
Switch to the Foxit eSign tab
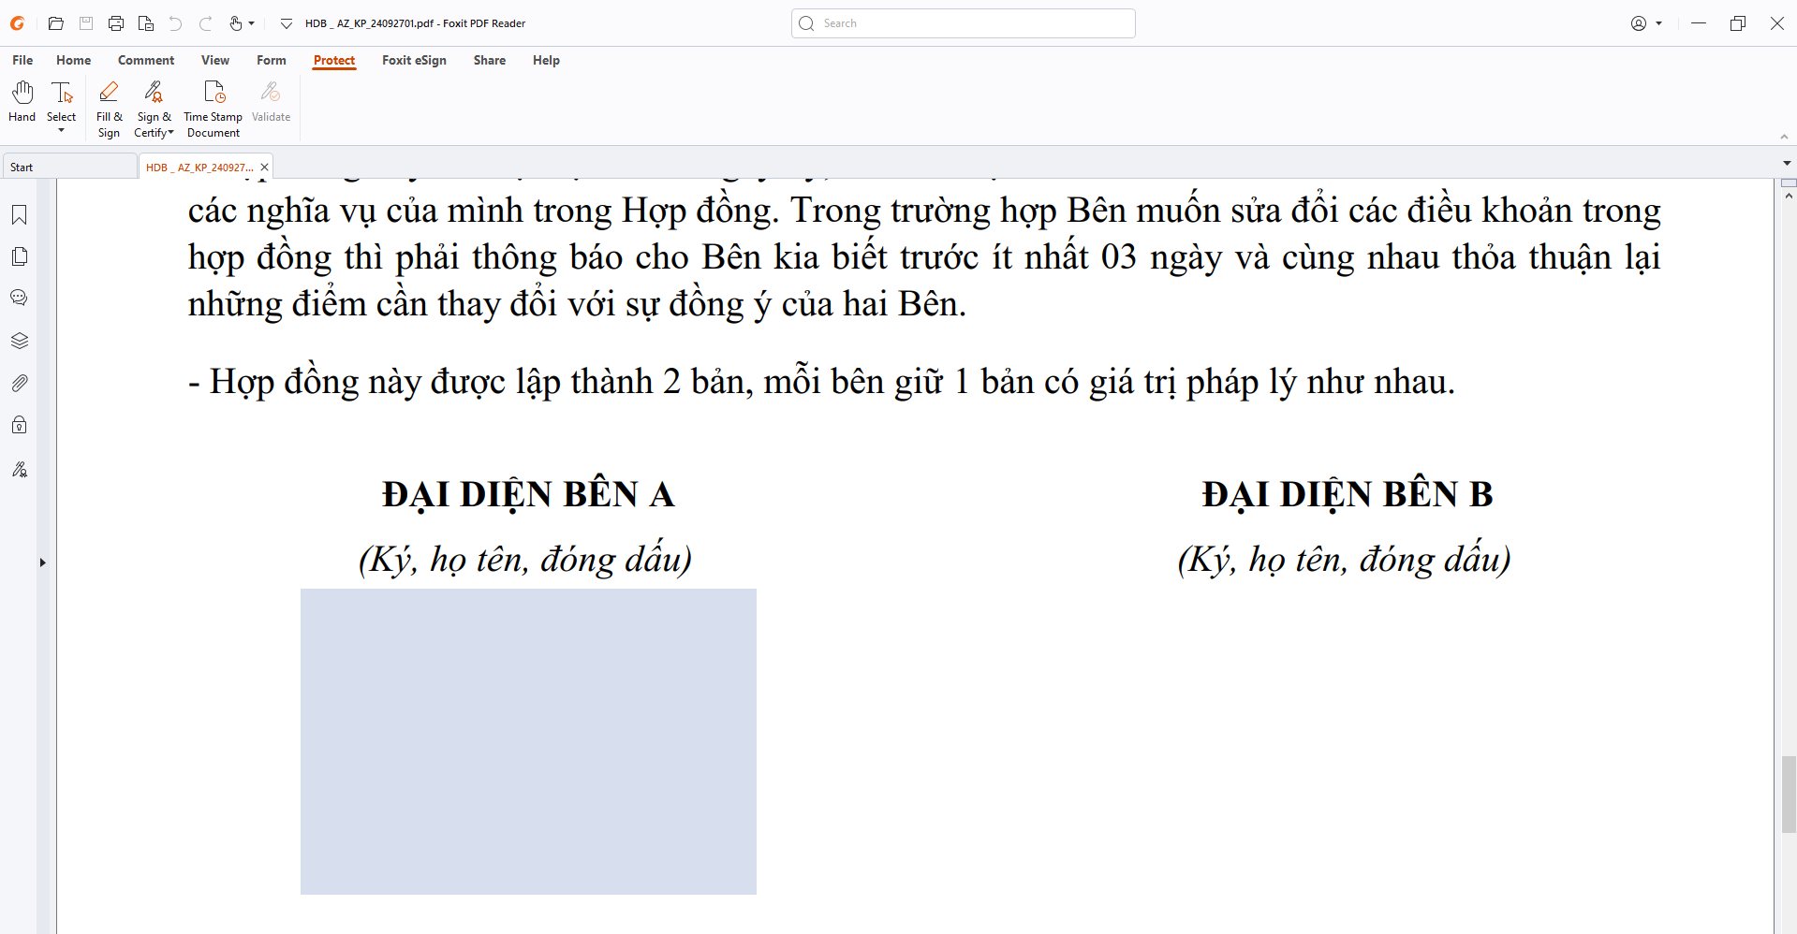pyautogui.click(x=414, y=60)
